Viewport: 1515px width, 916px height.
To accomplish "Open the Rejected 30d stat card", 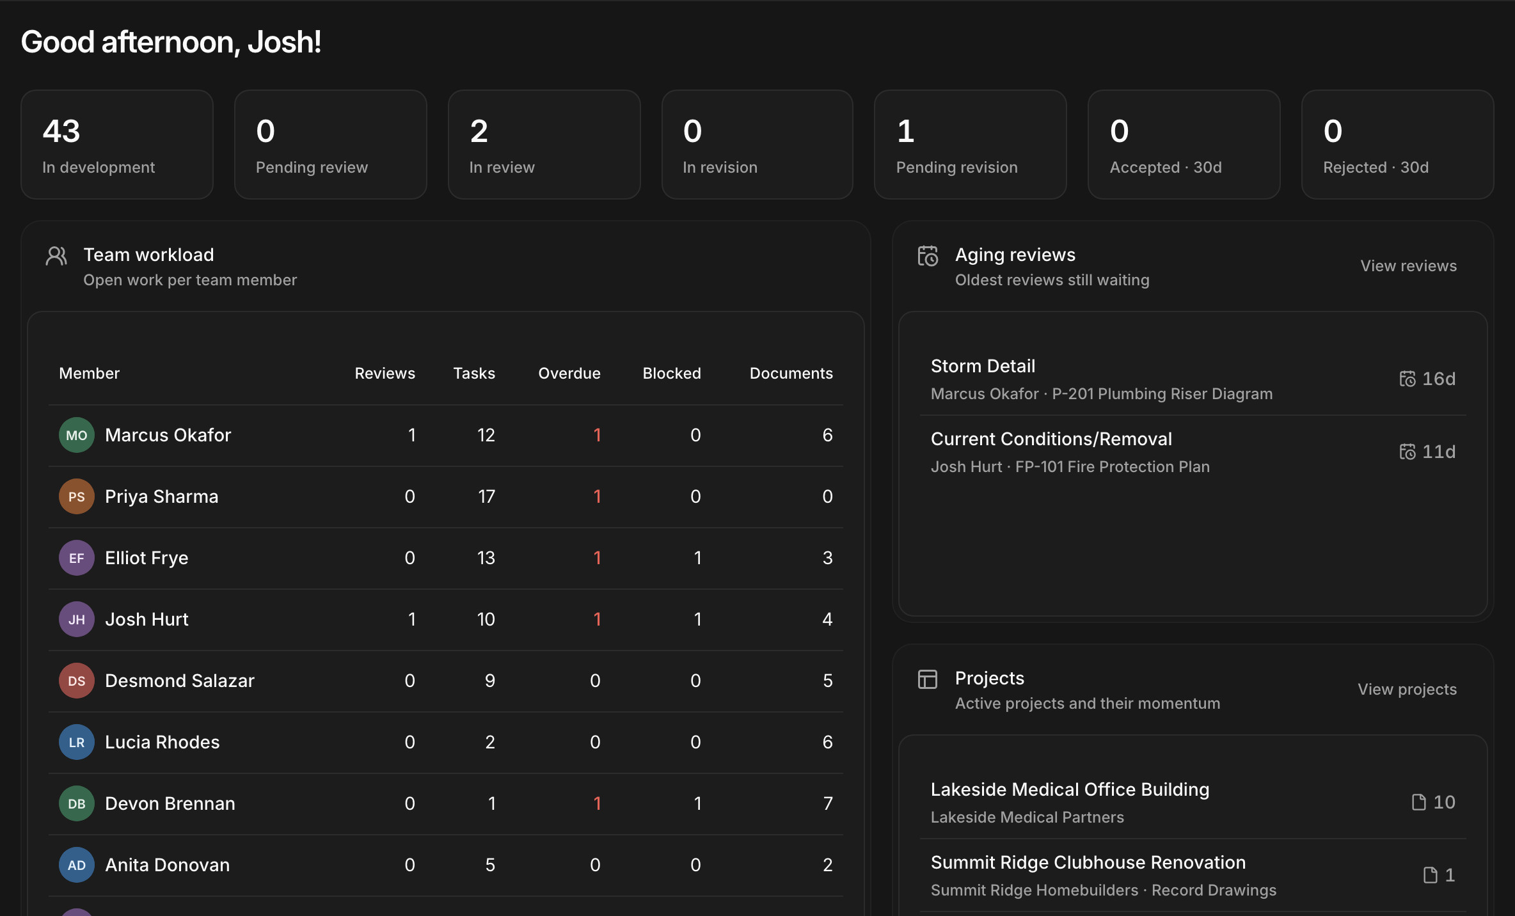I will point(1398,145).
